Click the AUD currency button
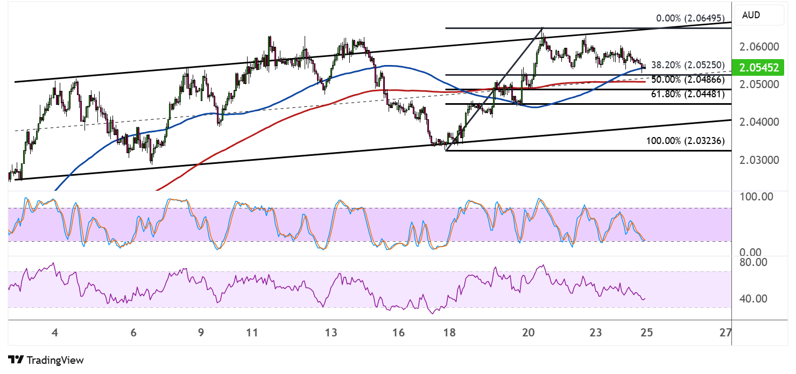The width and height of the screenshot is (796, 374). (x=760, y=15)
